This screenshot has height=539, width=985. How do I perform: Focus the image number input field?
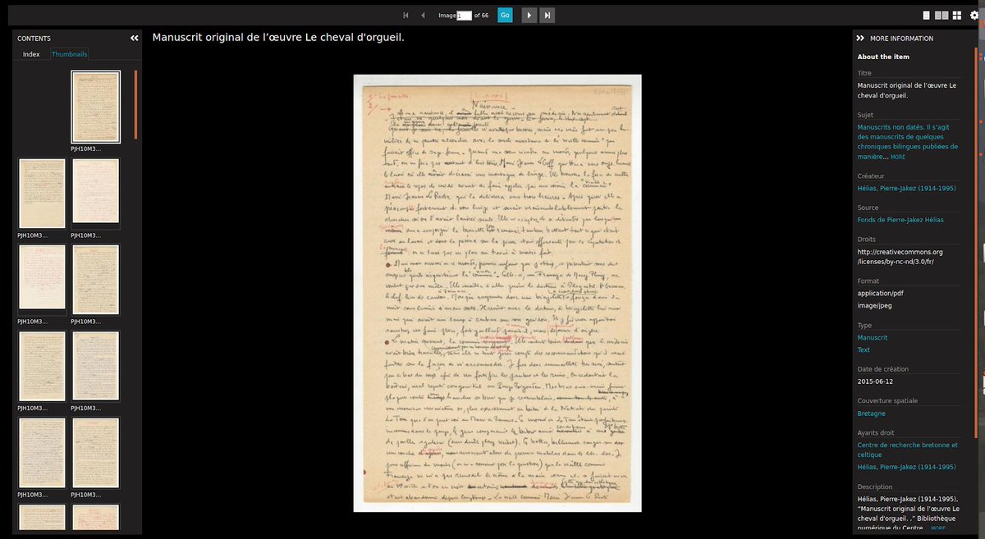464,15
